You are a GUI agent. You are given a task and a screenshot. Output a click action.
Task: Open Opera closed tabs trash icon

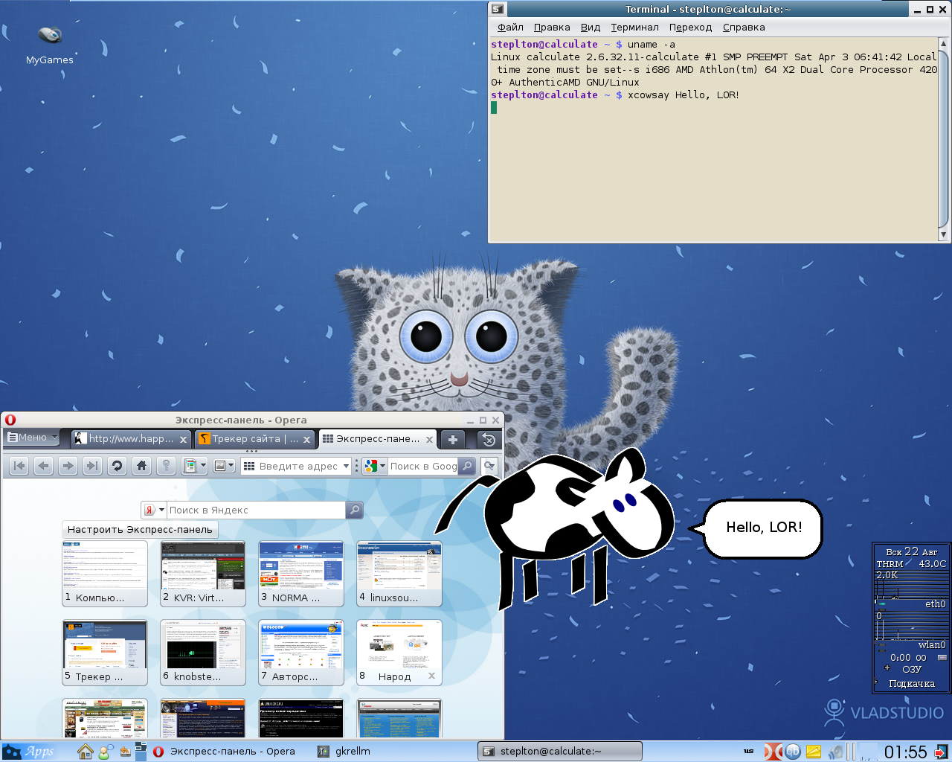pyautogui.click(x=489, y=439)
